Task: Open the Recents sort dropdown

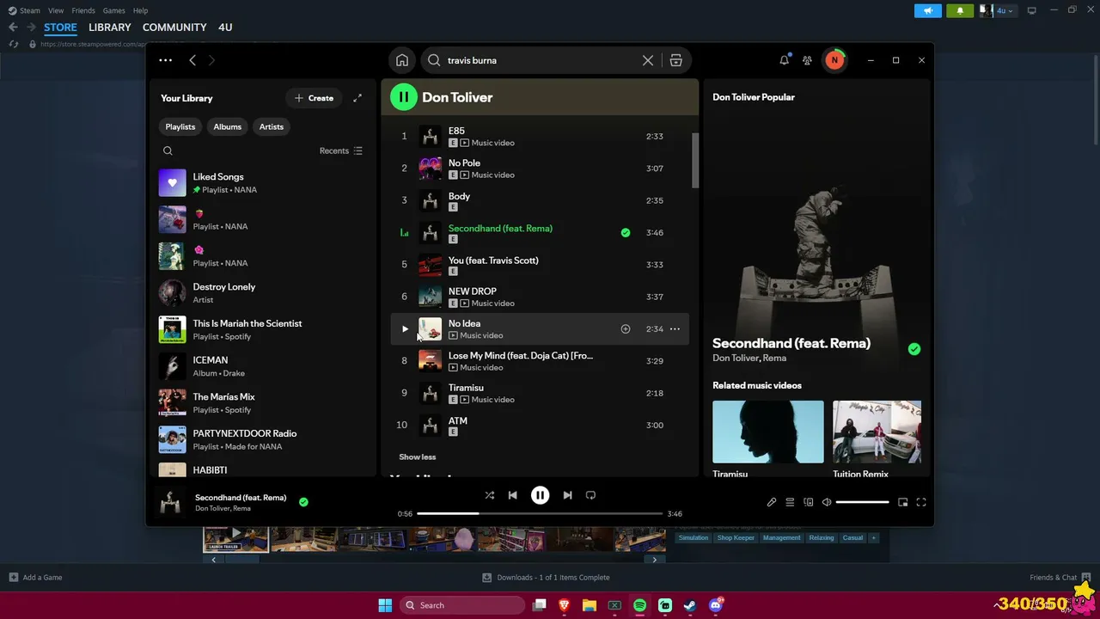Action: [x=341, y=150]
